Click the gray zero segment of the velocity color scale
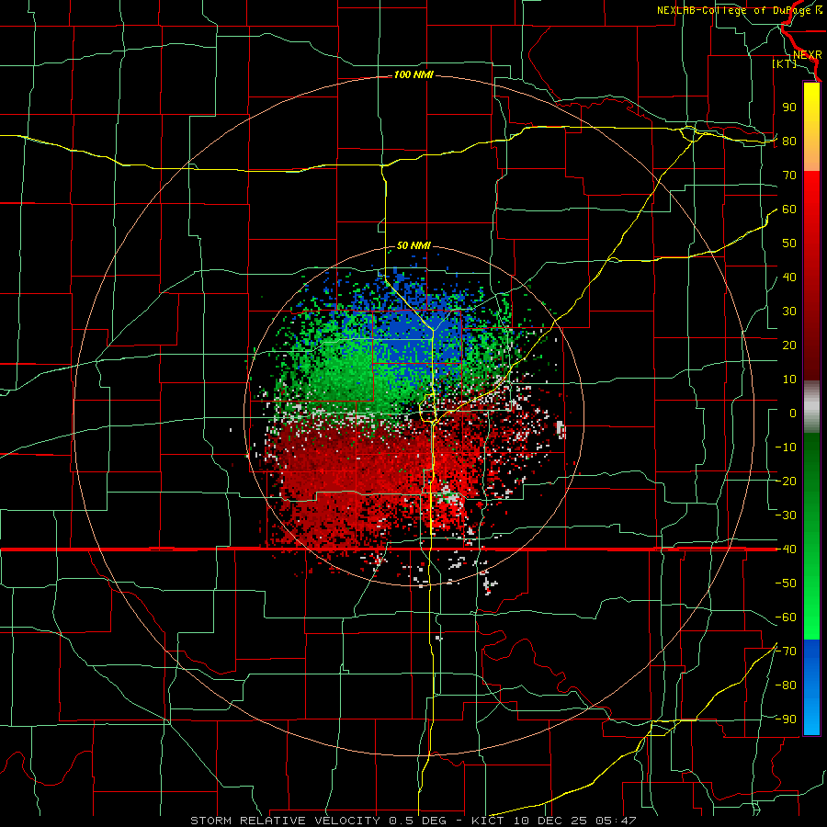The image size is (827, 827). click(x=811, y=407)
